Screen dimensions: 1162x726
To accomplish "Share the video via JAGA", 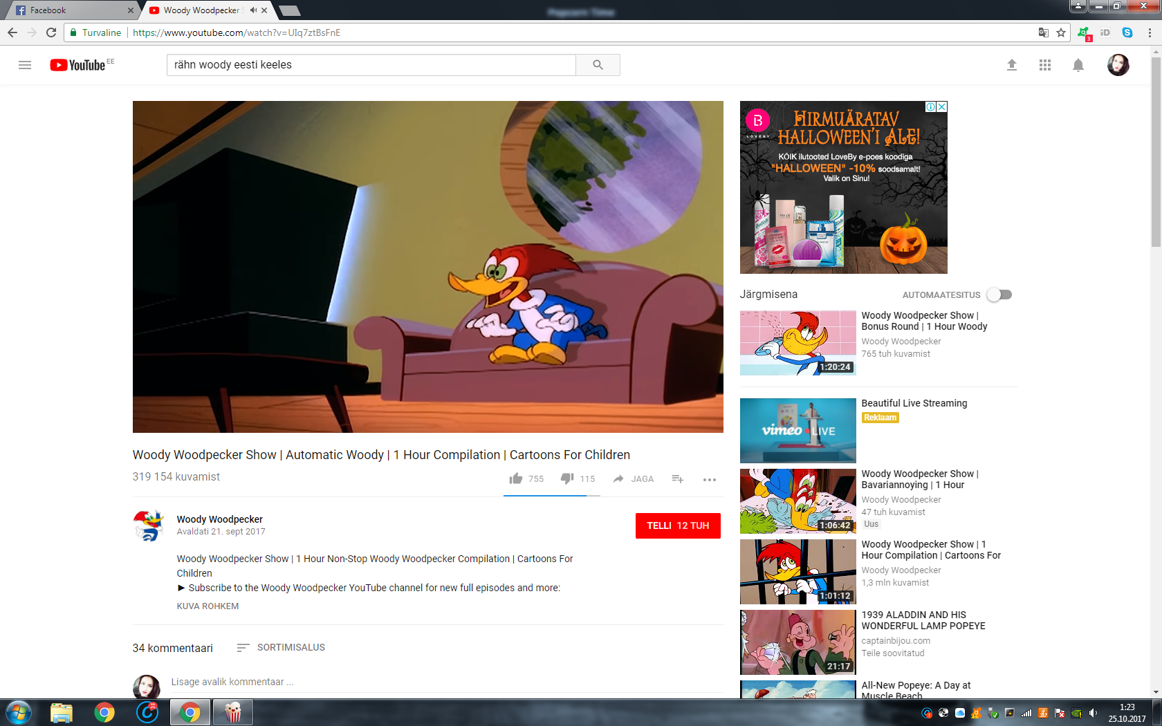I will point(633,478).
